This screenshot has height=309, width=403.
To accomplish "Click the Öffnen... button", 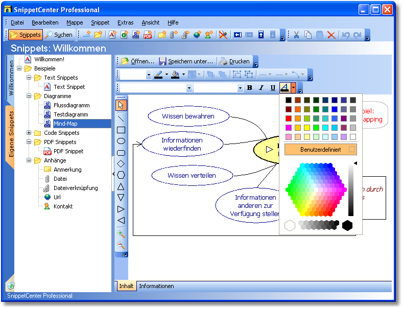I will tap(138, 61).
